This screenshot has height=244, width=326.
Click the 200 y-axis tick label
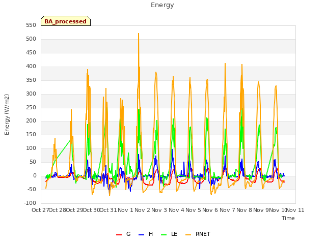pyautogui.click(x=31, y=121)
